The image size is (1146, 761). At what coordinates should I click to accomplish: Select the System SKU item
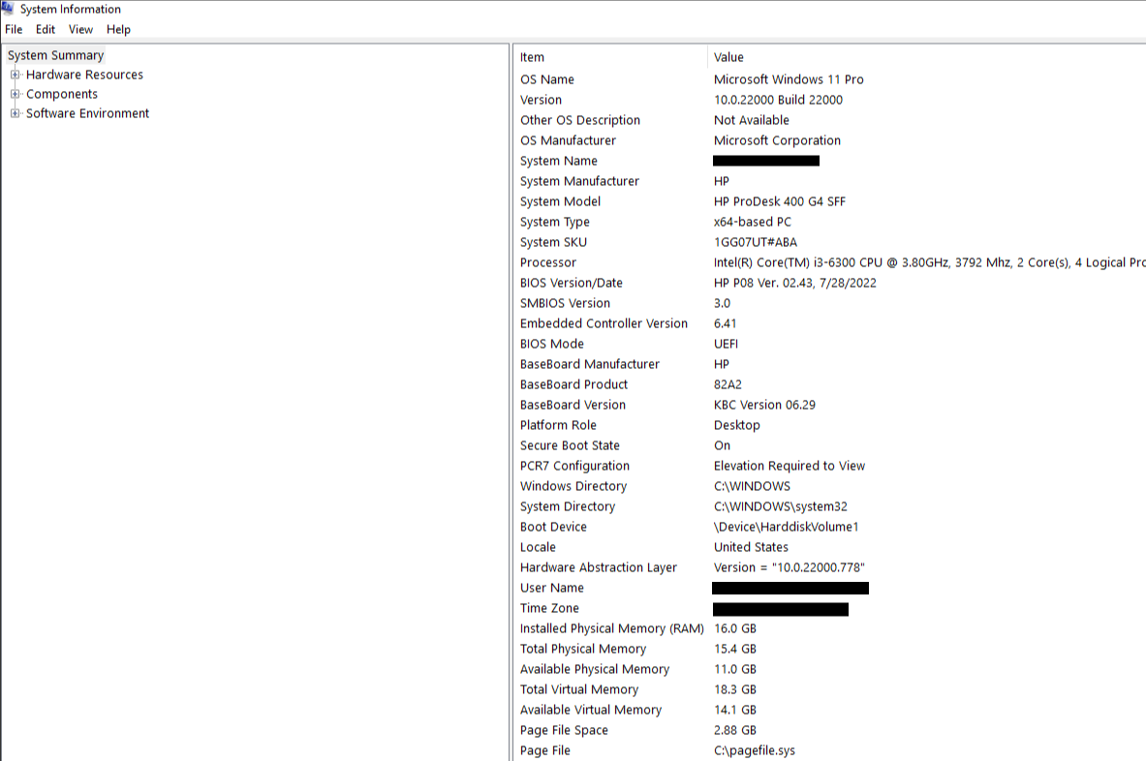(553, 242)
